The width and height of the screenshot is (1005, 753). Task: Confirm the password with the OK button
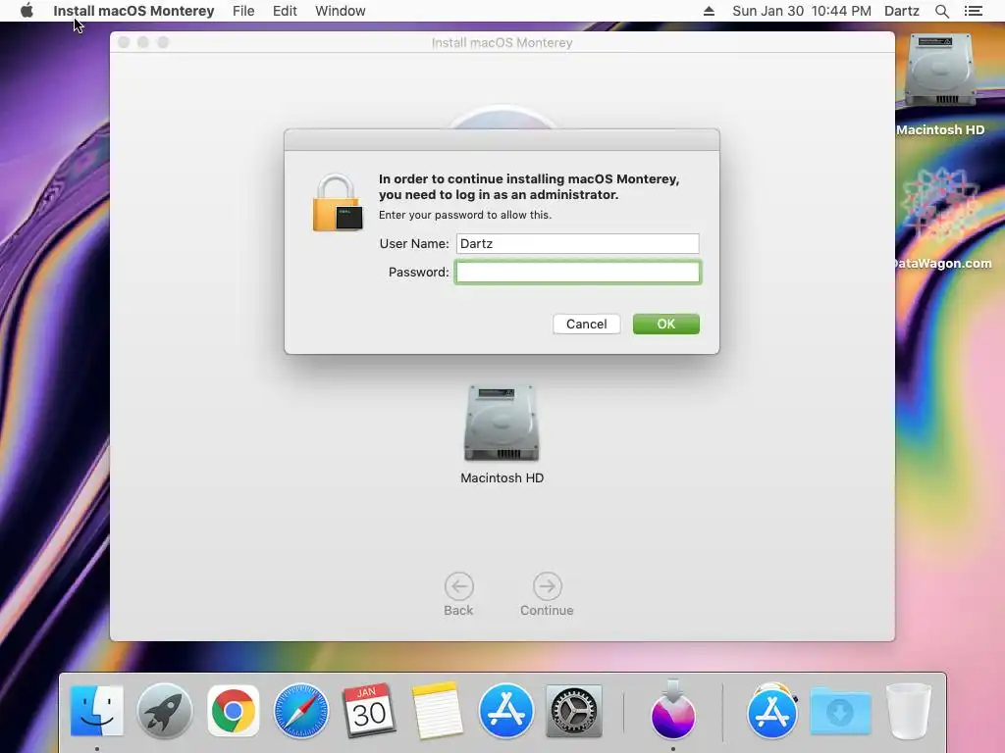(x=666, y=324)
